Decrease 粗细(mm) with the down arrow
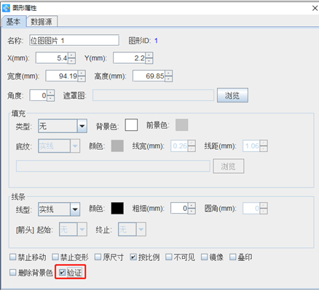Viewport: 319px width, 290px height. coord(192,212)
